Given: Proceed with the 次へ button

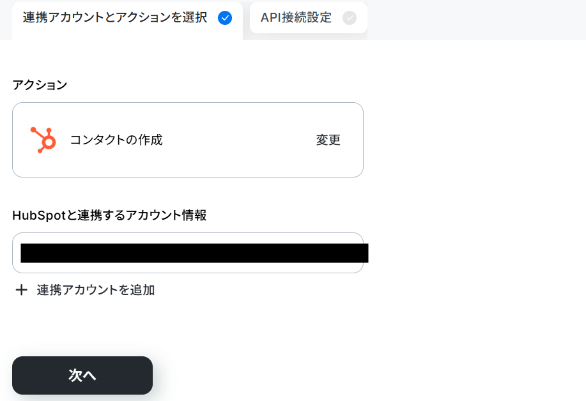Looking at the screenshot, I should pos(82,375).
